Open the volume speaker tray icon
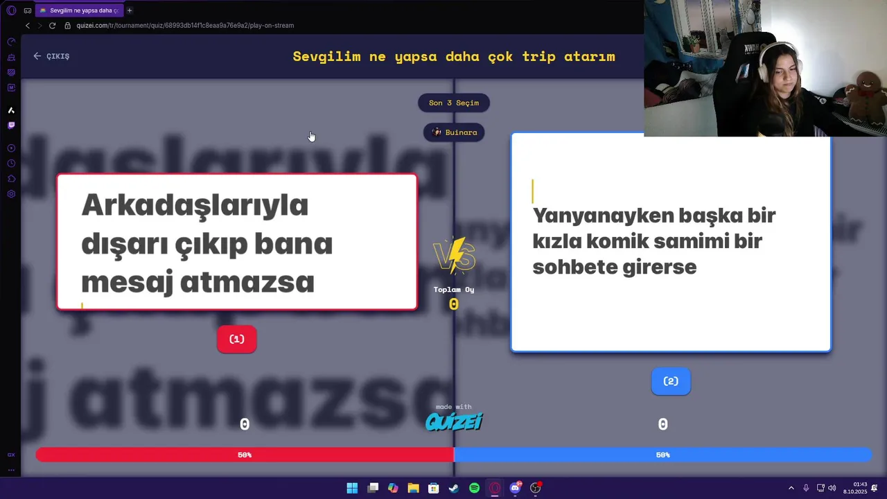This screenshot has height=499, width=887. [x=832, y=488]
